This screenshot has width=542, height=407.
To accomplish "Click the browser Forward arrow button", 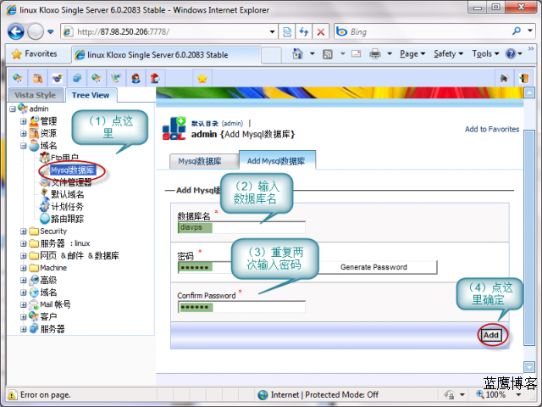I will 36,32.
